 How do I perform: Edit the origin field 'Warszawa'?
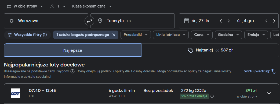pyautogui.click(x=46, y=21)
